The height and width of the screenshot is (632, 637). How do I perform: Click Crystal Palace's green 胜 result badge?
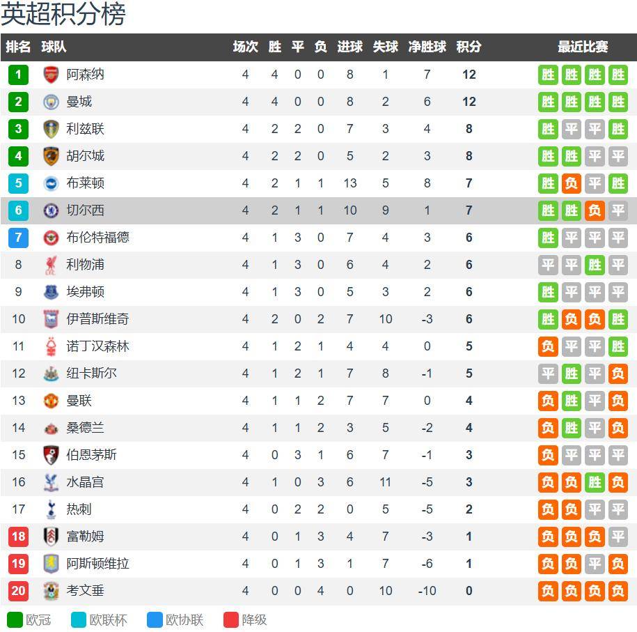pyautogui.click(x=595, y=482)
